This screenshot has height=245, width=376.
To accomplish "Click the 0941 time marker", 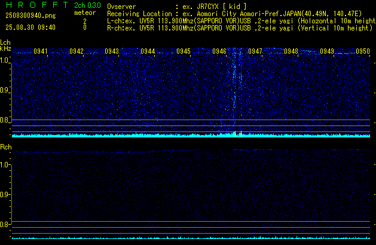I will point(41,51).
